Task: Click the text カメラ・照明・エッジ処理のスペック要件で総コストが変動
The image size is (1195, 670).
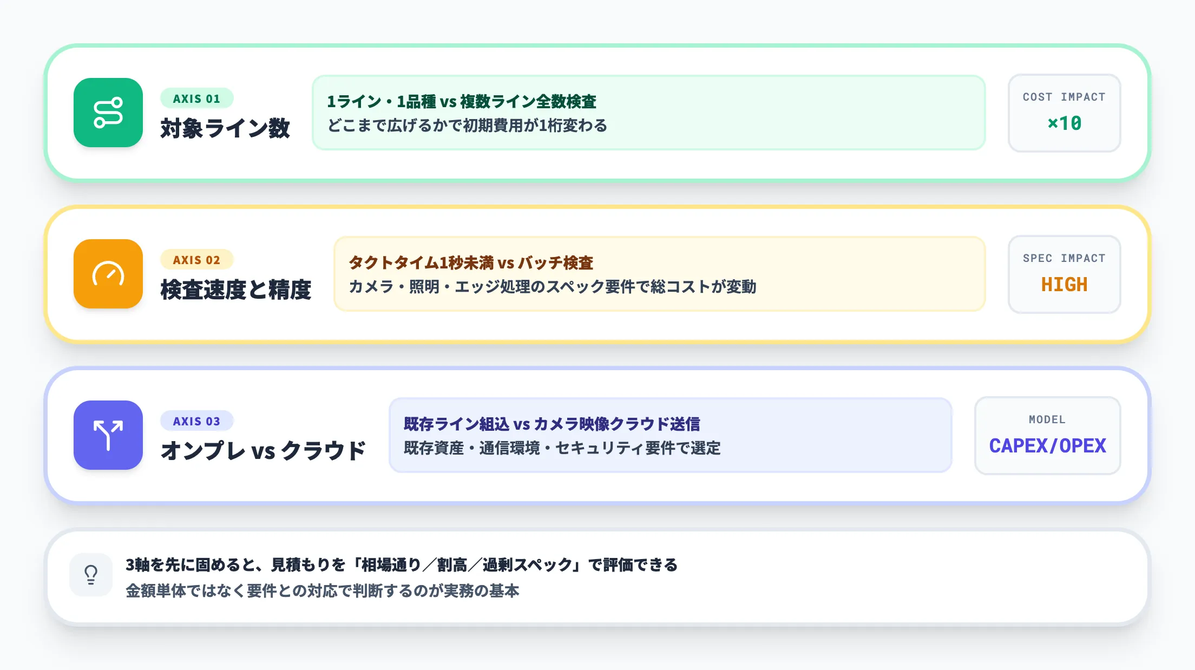Action: 553,287
